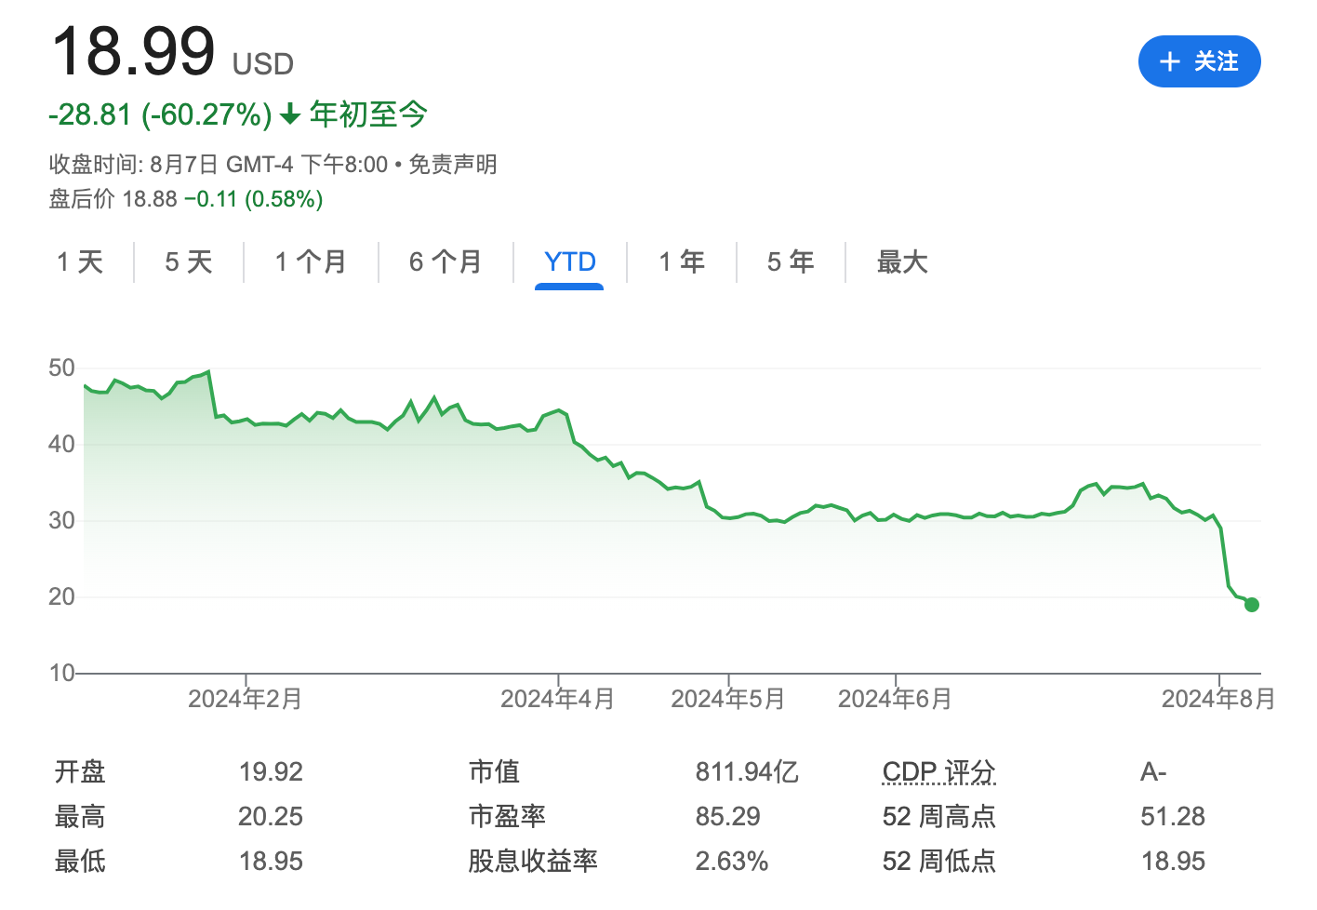
Task: Click the 股息收益率 2.63% value
Action: point(733,861)
